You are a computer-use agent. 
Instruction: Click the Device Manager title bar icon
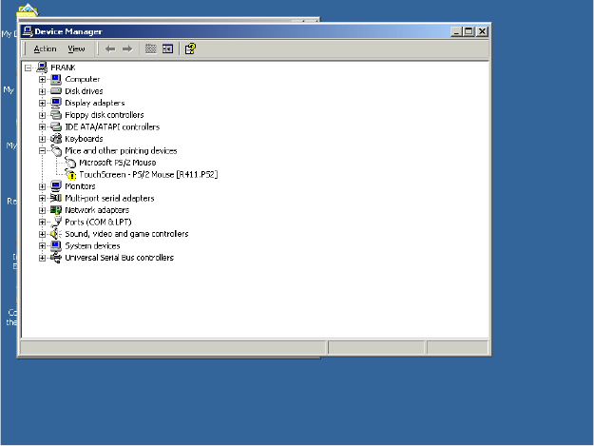point(28,31)
